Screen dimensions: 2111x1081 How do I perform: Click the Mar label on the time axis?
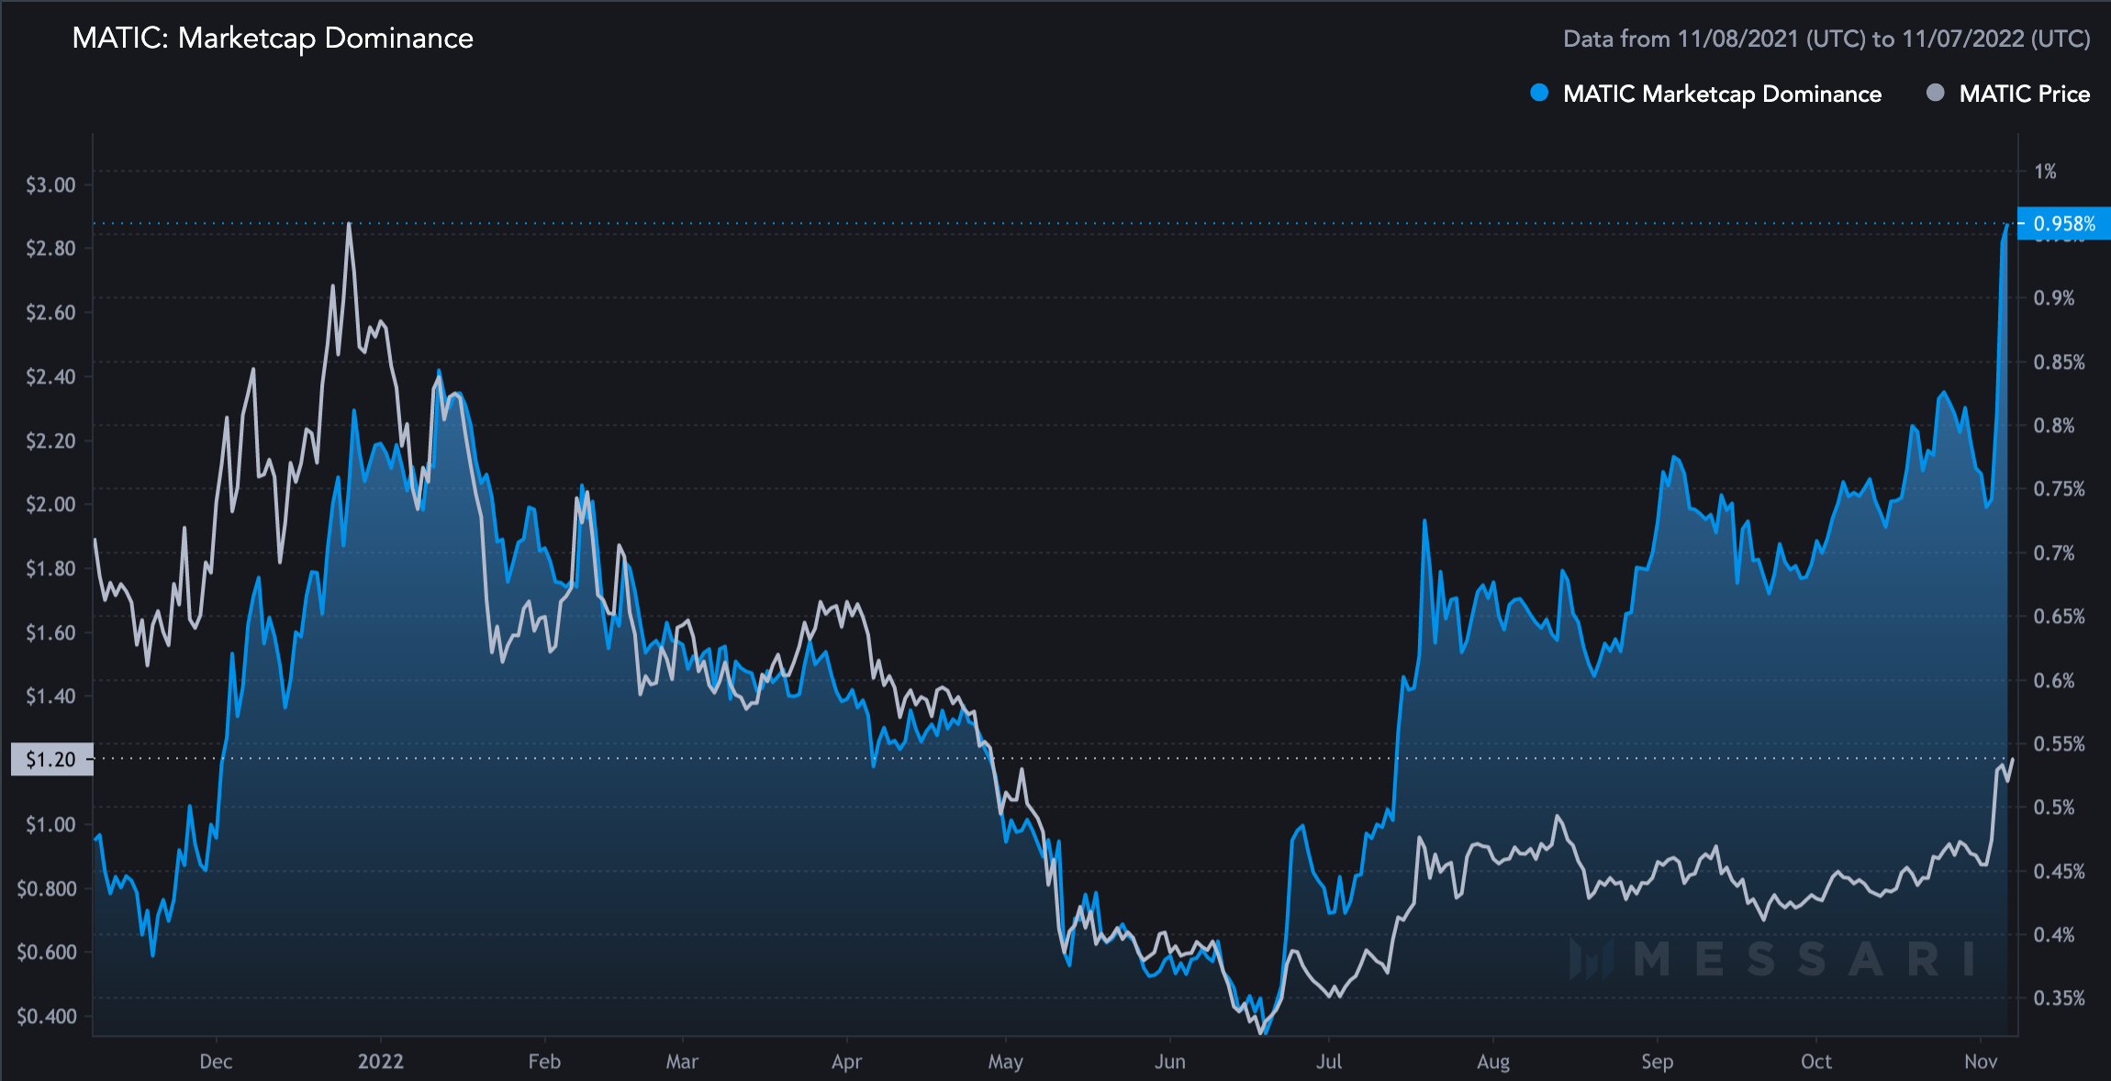[x=682, y=1062]
